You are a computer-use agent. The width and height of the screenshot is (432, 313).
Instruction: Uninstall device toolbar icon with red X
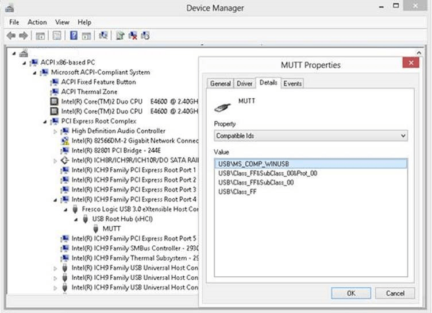pyautogui.click(x=133, y=36)
